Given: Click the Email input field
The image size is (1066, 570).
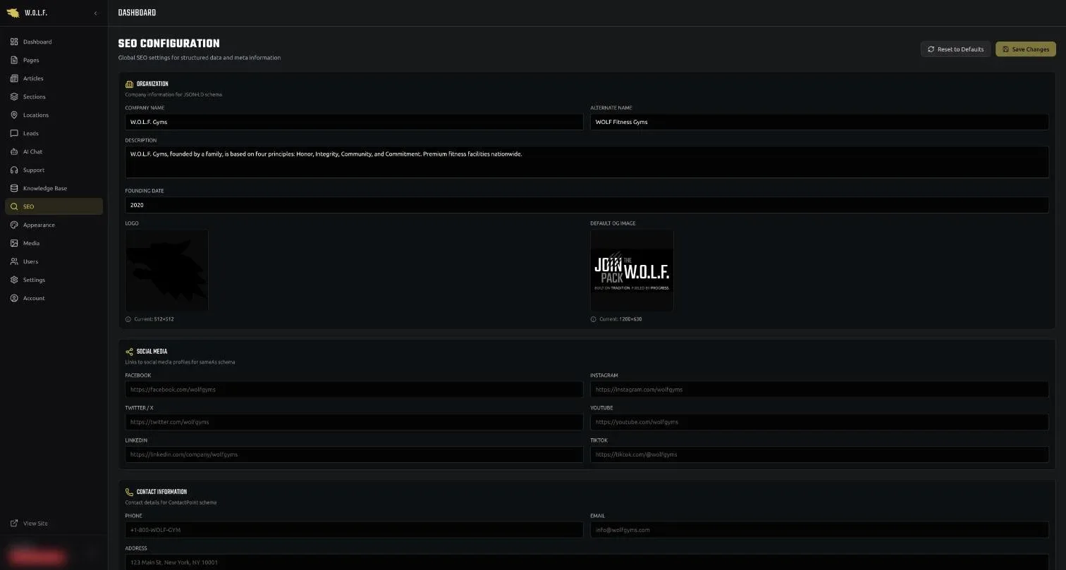Looking at the screenshot, I should 819,530.
